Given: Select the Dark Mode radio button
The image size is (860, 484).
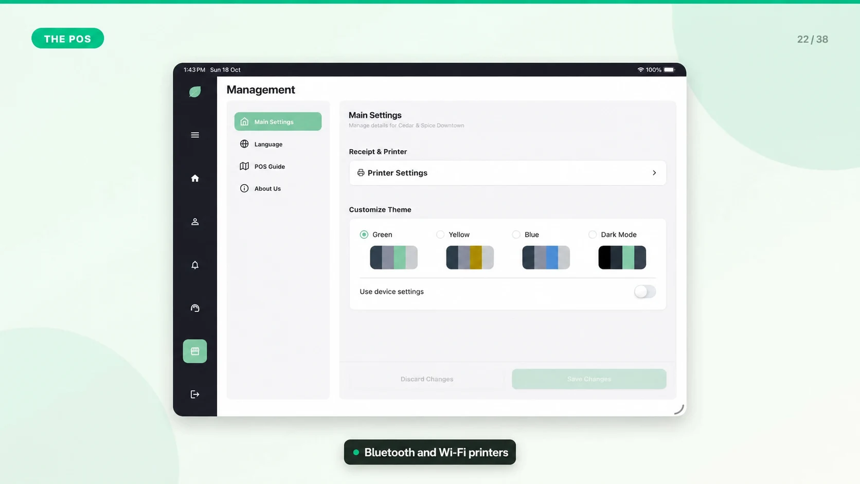Looking at the screenshot, I should tap(593, 235).
